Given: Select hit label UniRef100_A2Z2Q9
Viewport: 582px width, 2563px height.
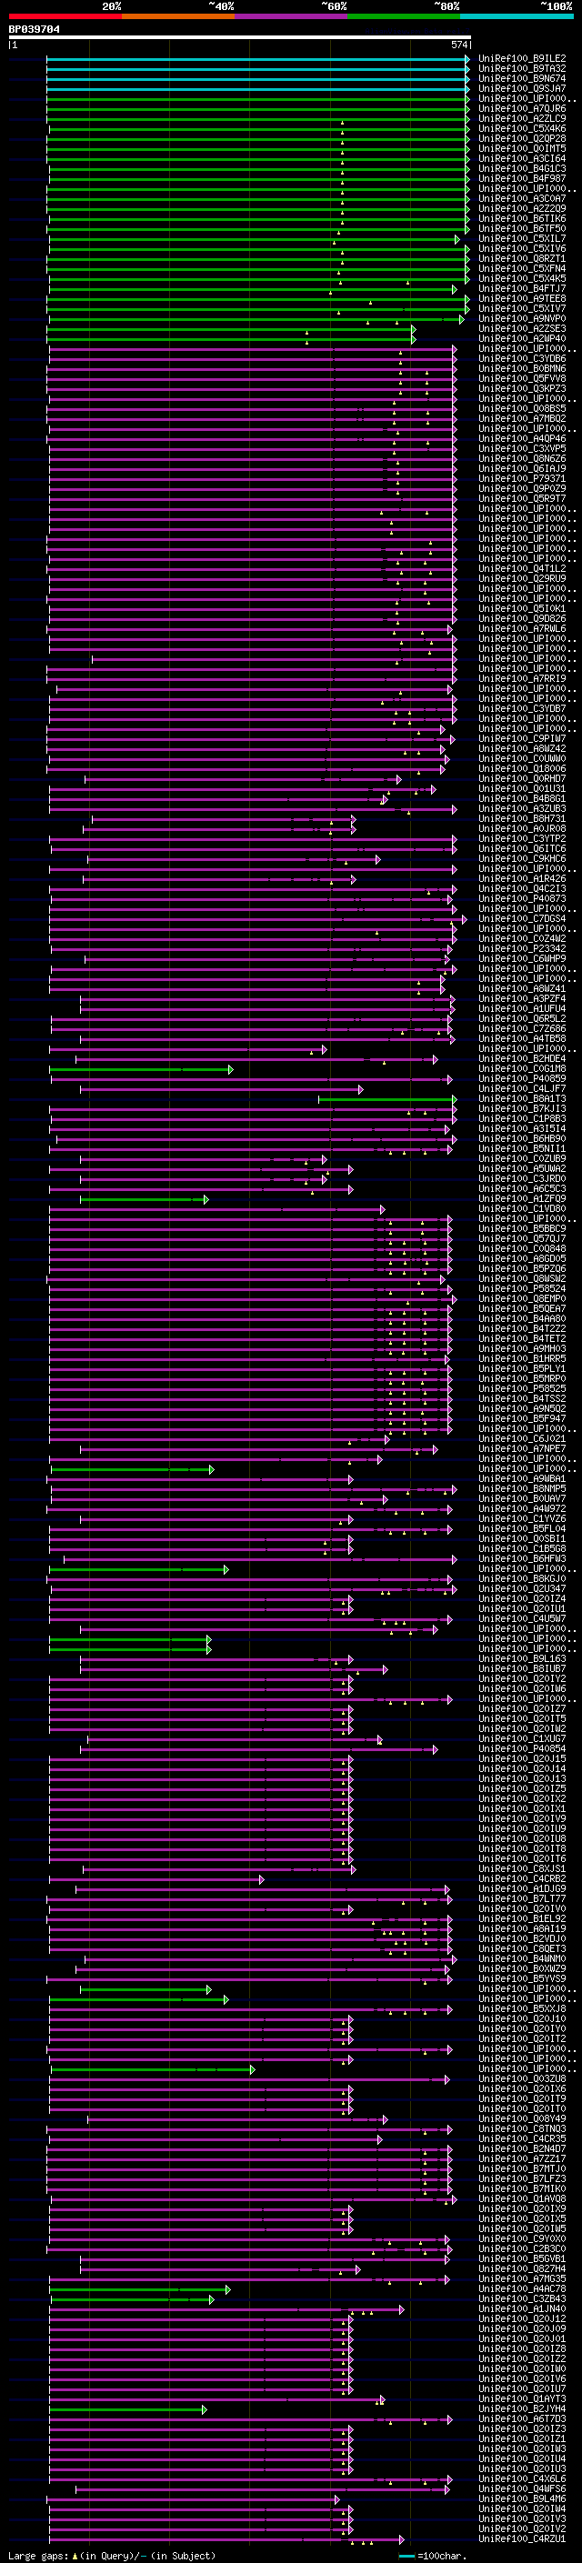Looking at the screenshot, I should 522,209.
